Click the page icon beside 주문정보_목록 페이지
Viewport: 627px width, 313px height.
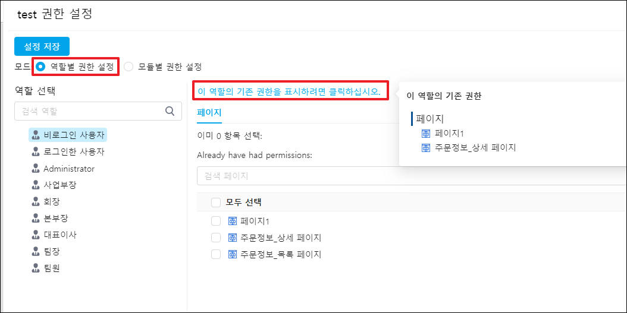[x=233, y=255]
